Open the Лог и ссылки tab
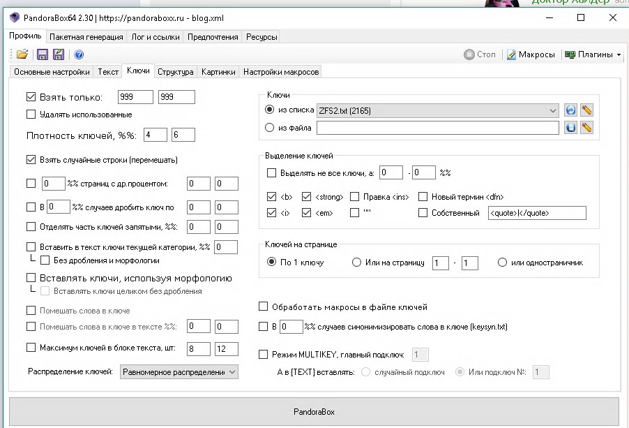Viewport: 629px width, 428px height. tap(156, 37)
